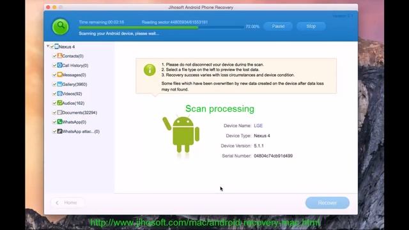Viewport: 409px width, 230px height.
Task: Uncheck the Nexus 4 device checkbox
Action: coord(52,47)
